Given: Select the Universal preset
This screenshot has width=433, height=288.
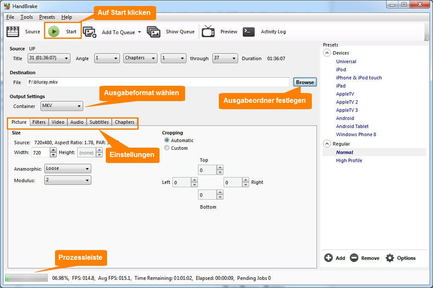Looking at the screenshot, I should (346, 61).
